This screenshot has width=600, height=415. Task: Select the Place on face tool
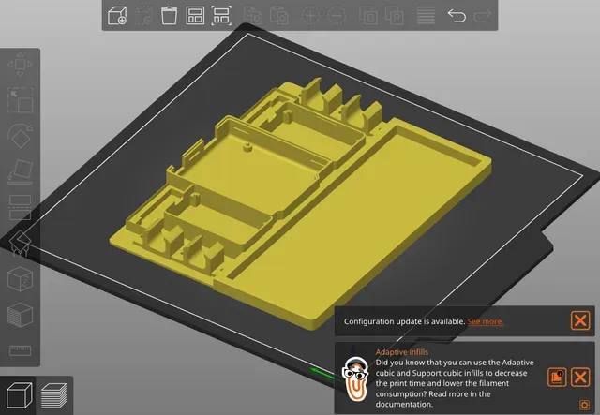(x=21, y=171)
